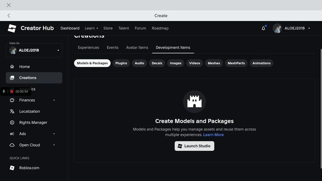Switch to the Events tab
Image resolution: width=322 pixels, height=181 pixels.
(113, 48)
